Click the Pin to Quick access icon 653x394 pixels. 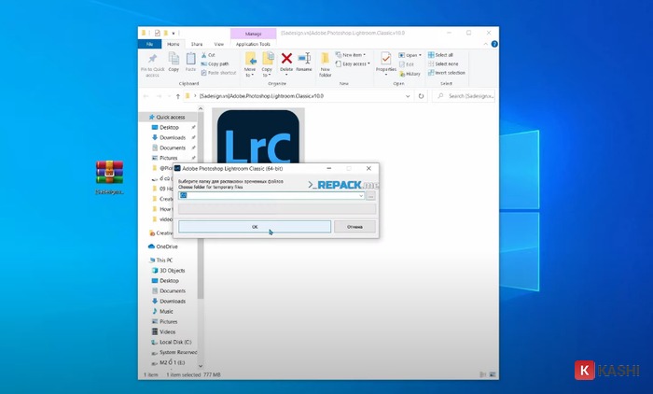pyautogui.click(x=151, y=60)
